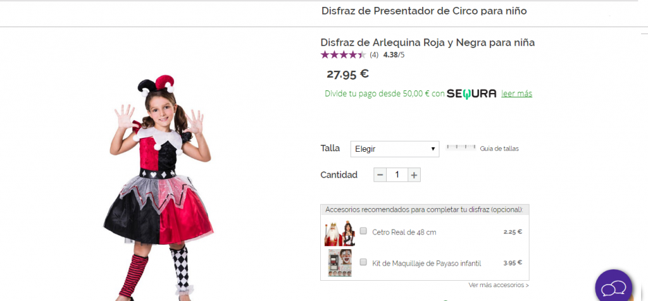Viewport: 648px width, 301px height.
Task: Open the (4) reviews count
Action: click(x=374, y=55)
